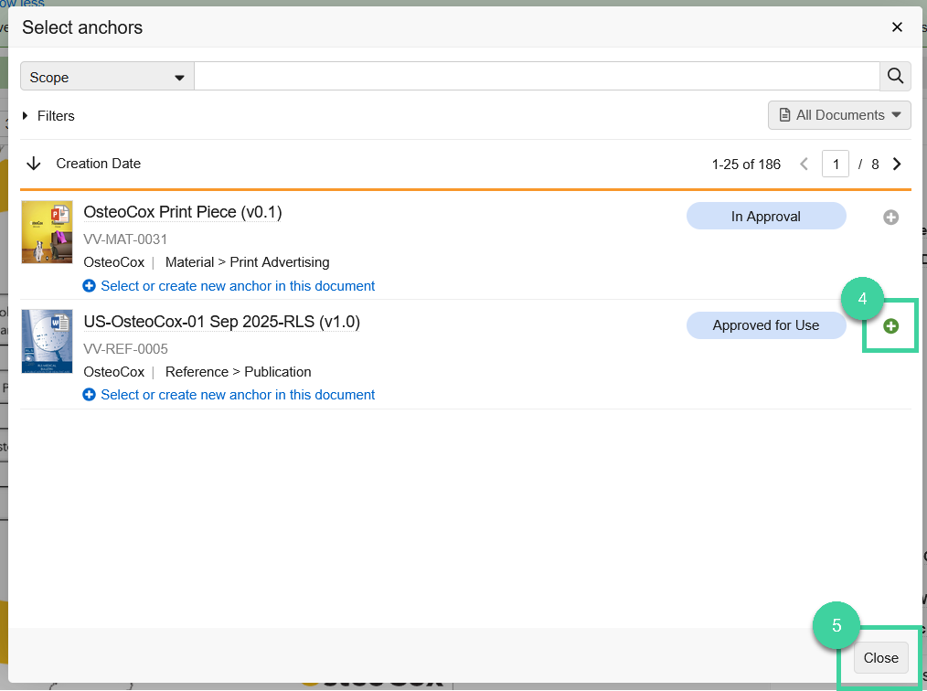Go to next page with right chevron

(x=897, y=164)
